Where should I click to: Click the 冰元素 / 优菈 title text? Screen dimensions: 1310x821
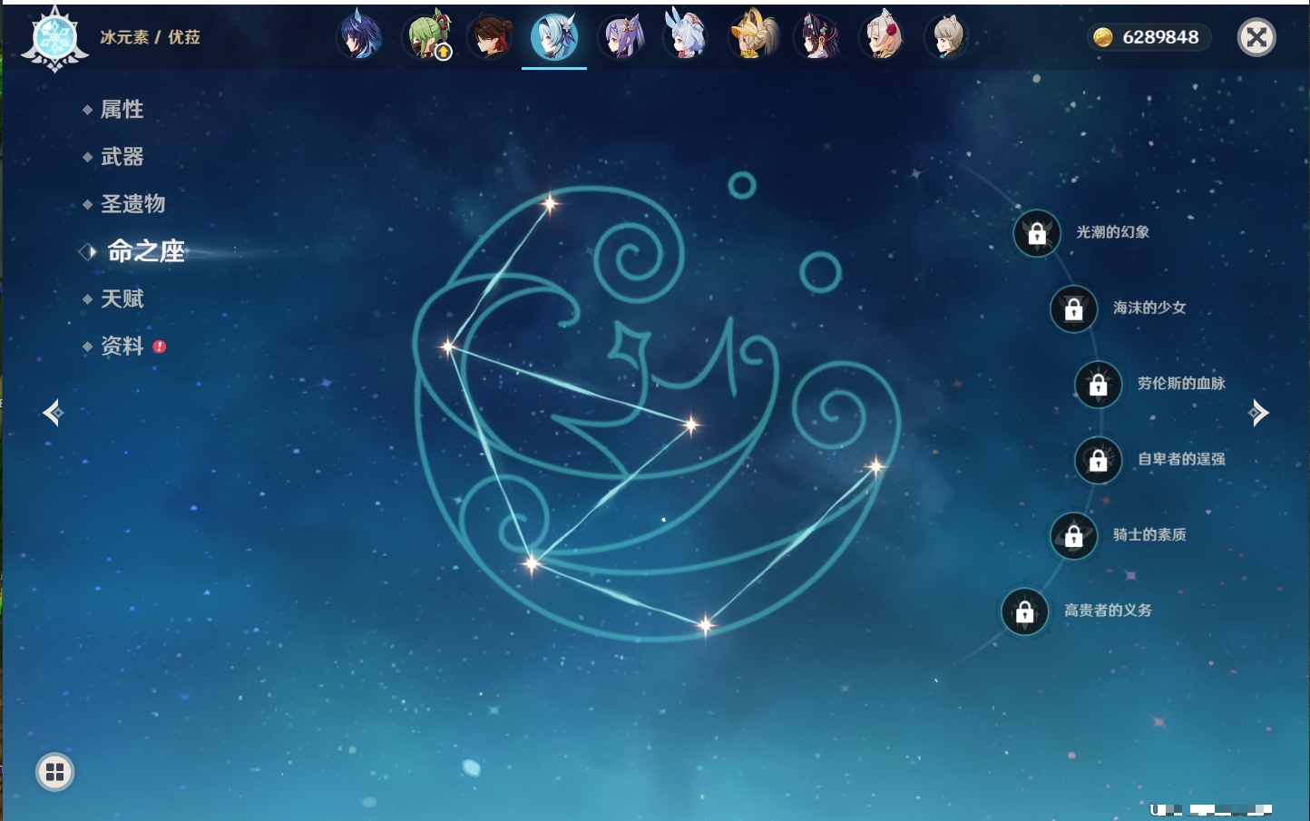coord(150,37)
